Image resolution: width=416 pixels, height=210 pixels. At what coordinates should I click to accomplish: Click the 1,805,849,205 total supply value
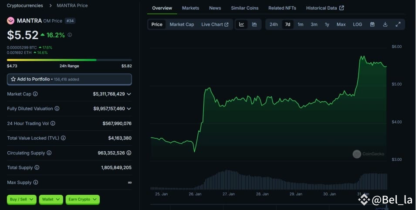[x=116, y=168]
